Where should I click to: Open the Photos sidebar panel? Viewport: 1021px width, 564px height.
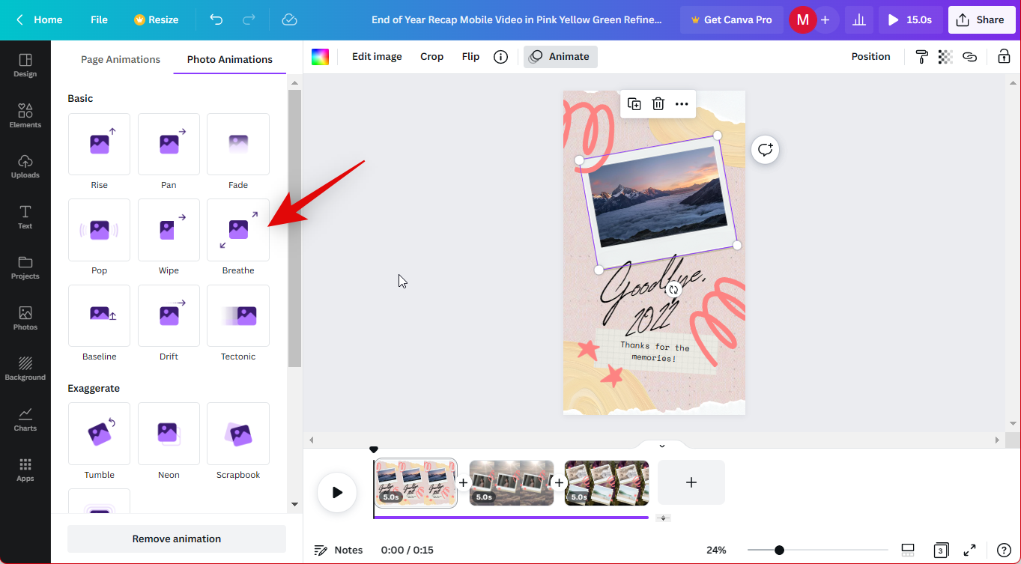coord(25,318)
